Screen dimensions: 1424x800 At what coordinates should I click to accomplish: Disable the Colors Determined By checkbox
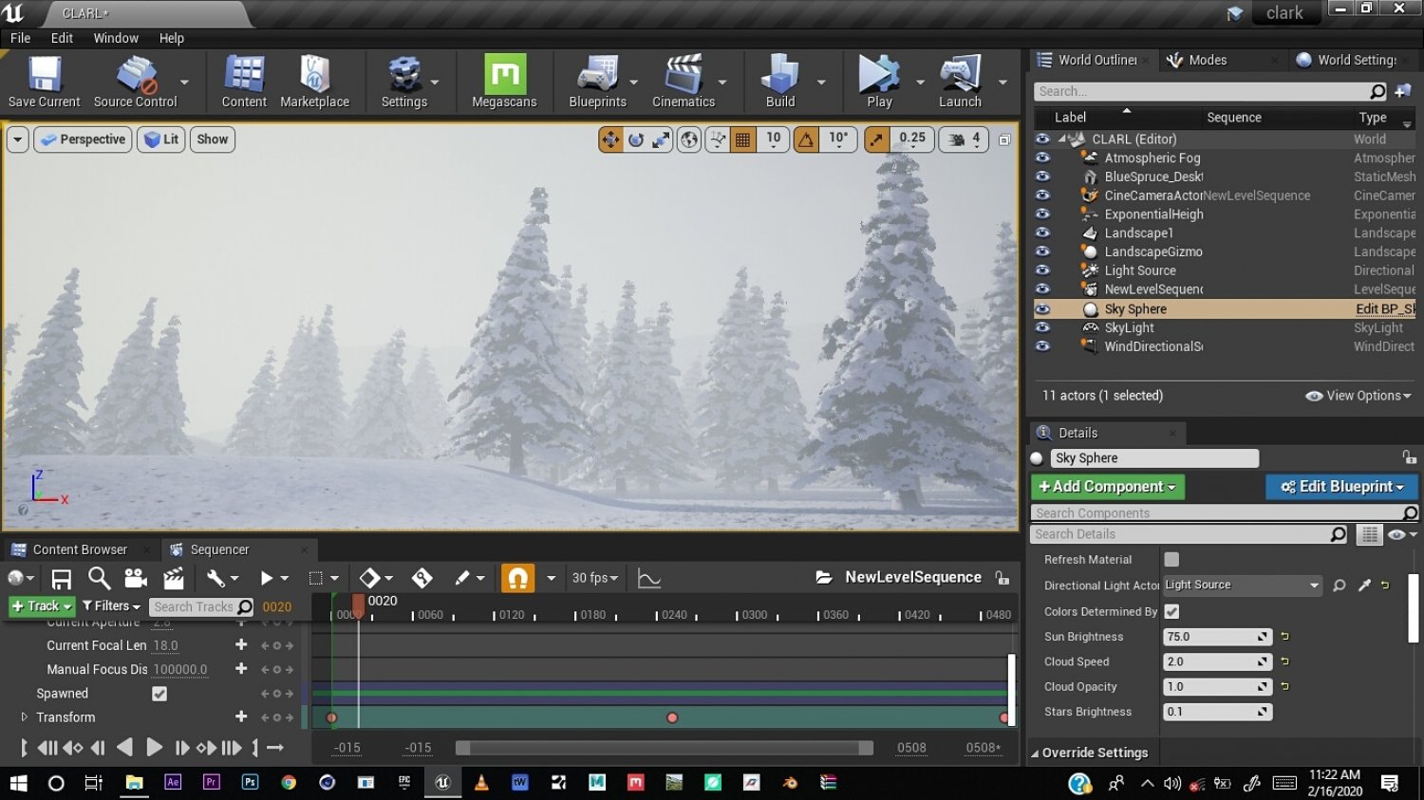click(1171, 611)
